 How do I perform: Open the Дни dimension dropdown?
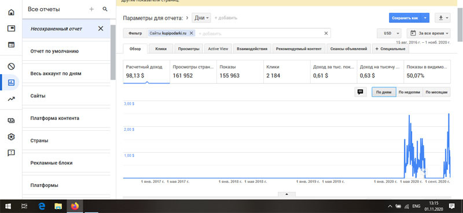[x=201, y=18]
